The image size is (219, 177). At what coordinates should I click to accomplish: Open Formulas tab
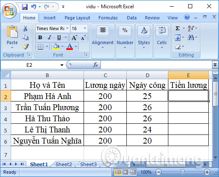coord(108,18)
